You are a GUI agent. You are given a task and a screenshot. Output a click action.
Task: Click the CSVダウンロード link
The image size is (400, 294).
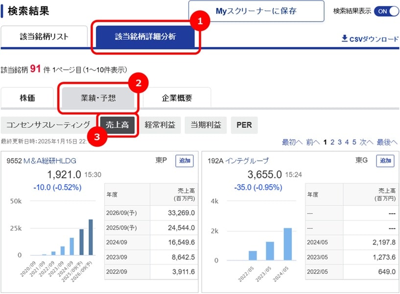(370, 39)
